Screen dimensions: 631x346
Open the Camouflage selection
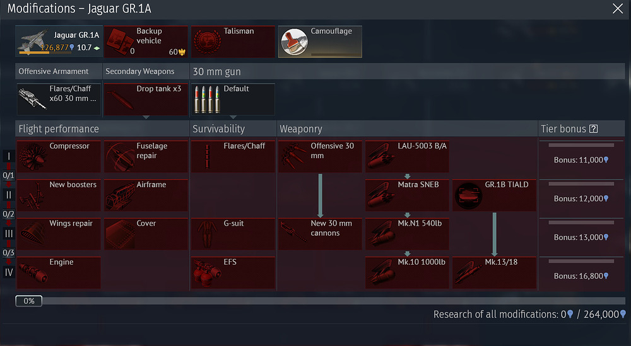pos(320,42)
